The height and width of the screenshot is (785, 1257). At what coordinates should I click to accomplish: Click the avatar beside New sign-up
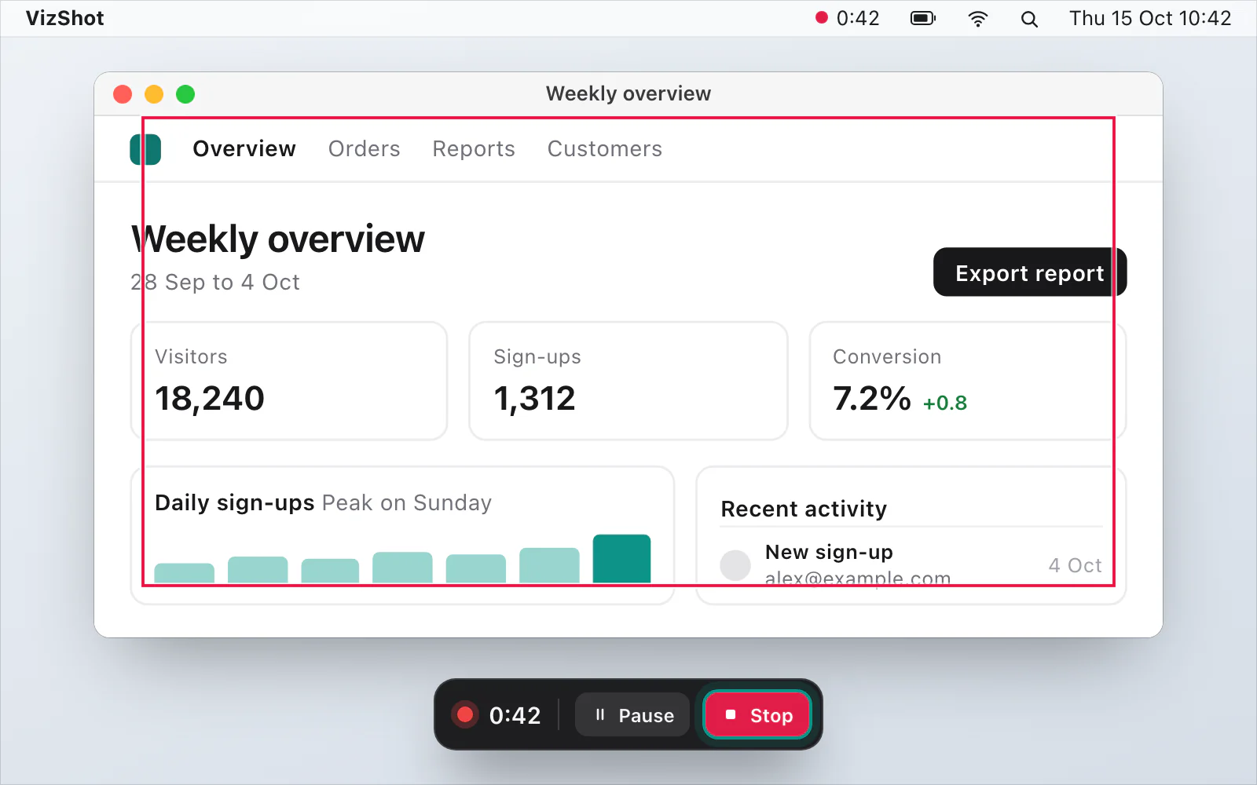[735, 565]
